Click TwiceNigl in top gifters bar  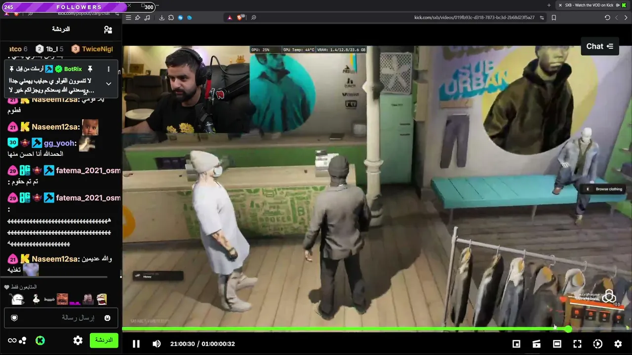[97, 49]
